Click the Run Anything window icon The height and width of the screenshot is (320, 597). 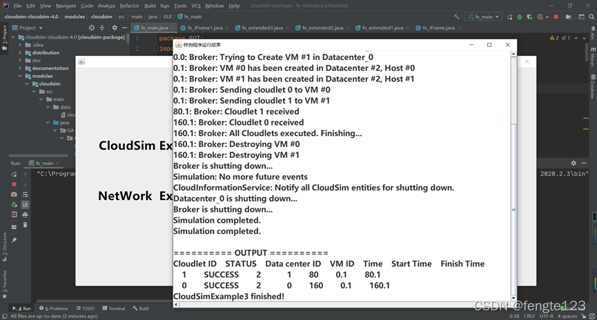581,17
